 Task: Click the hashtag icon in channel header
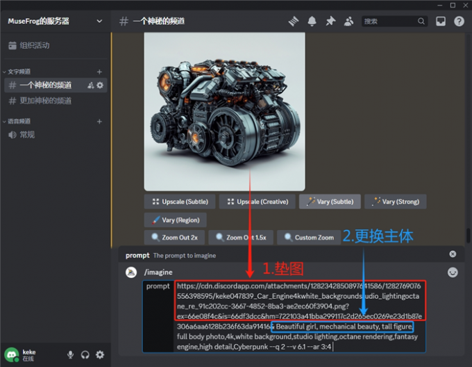[x=124, y=21]
